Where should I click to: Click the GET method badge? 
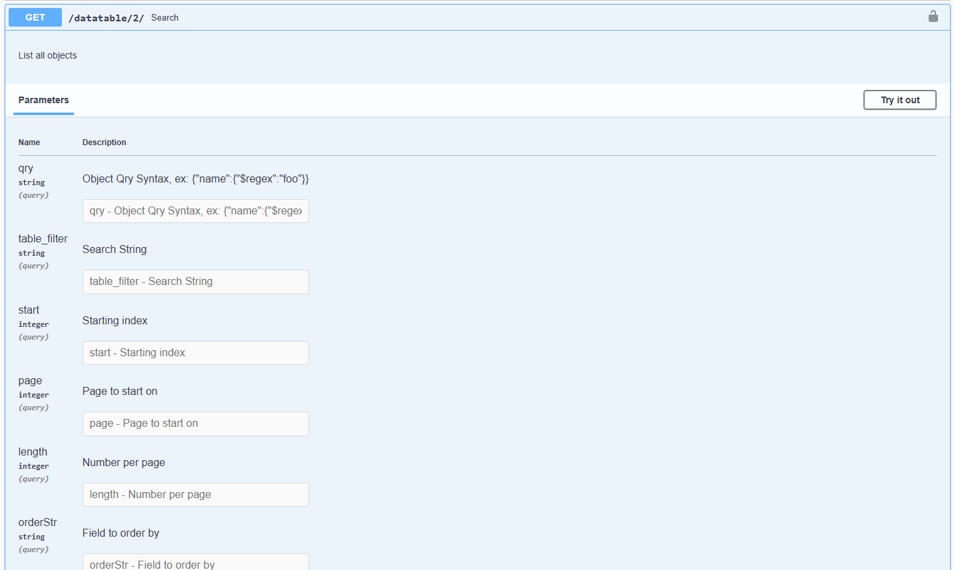(x=35, y=17)
